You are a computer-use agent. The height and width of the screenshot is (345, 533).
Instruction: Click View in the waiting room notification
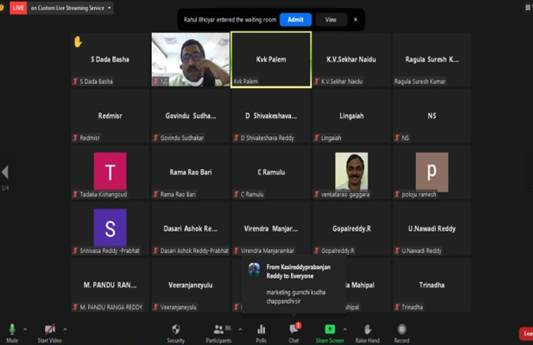pos(331,20)
